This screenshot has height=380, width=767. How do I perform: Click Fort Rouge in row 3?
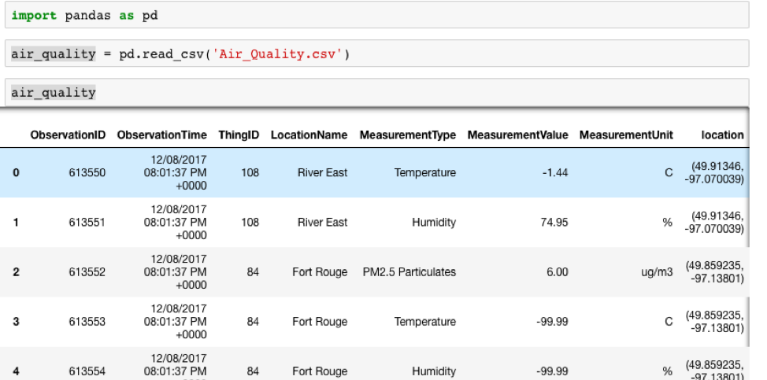point(320,322)
